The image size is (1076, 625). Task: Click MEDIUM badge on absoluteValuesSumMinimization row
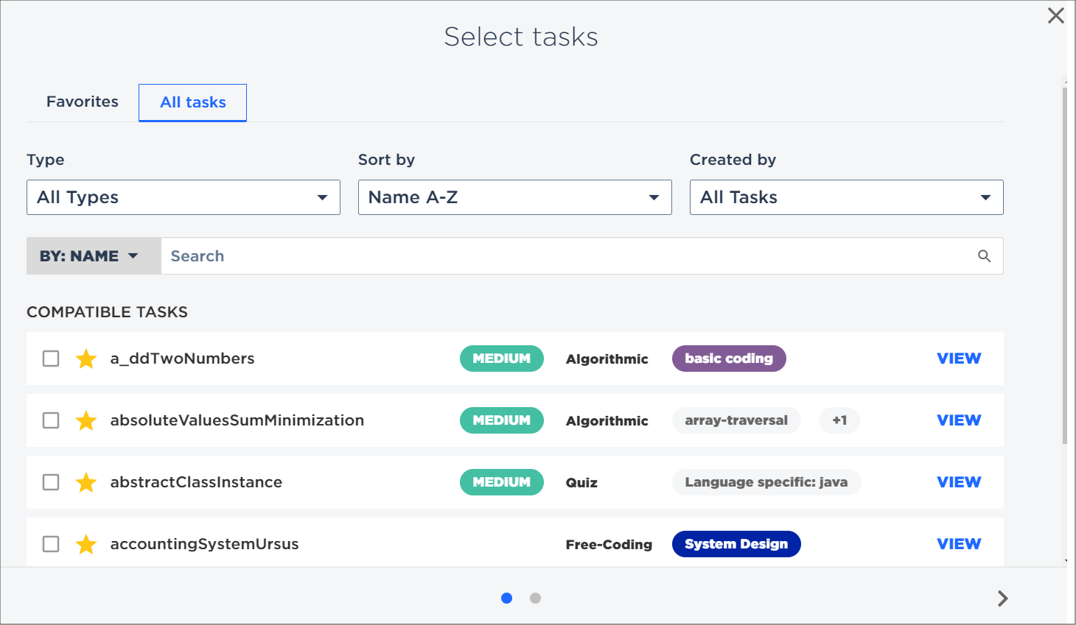tap(502, 420)
